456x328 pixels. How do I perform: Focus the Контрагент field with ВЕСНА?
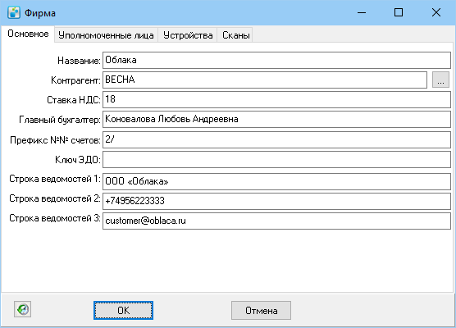[265, 80]
